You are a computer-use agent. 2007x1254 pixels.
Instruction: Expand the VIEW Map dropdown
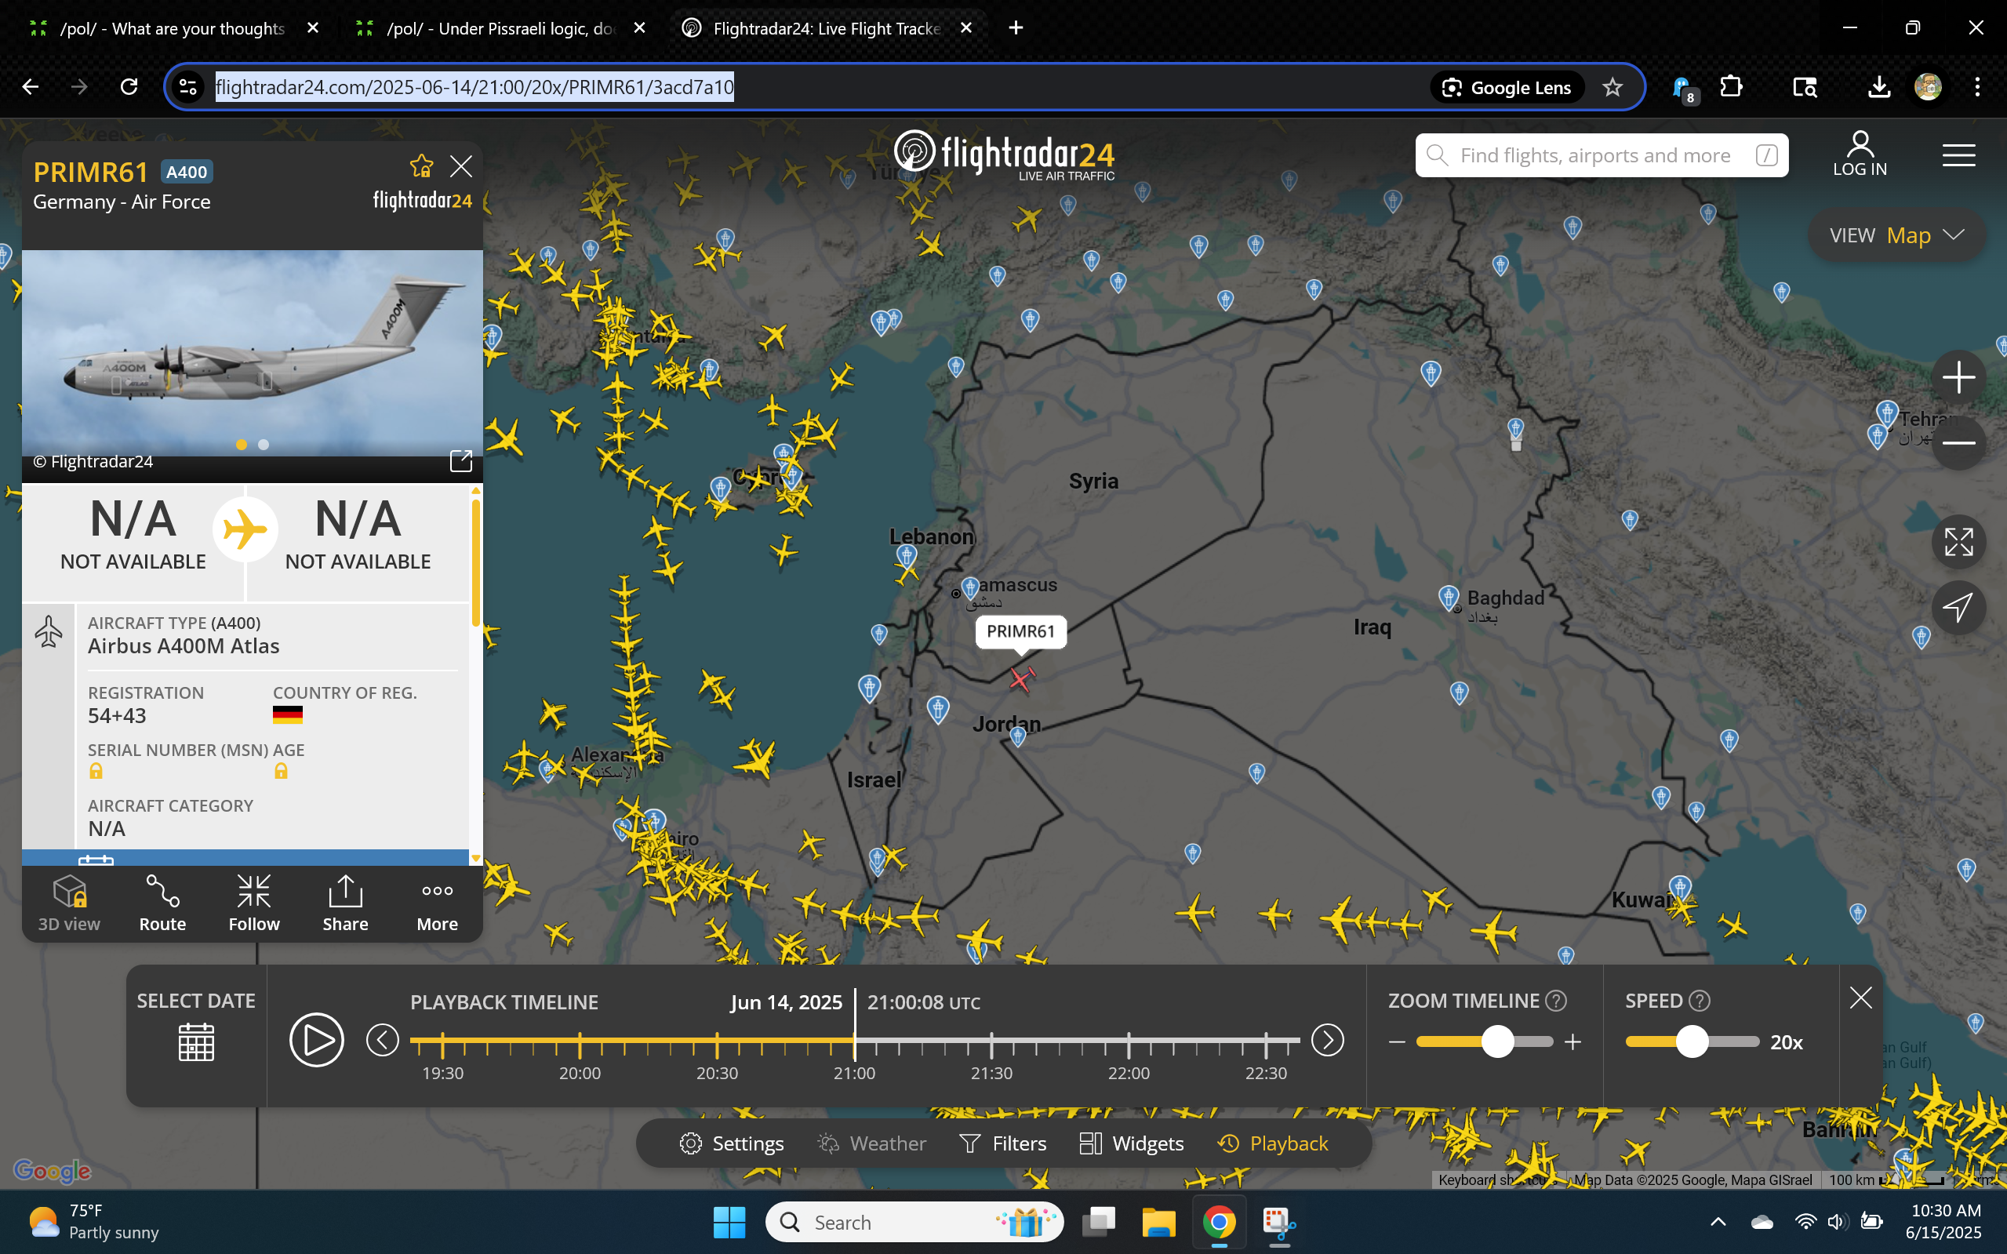point(1896,235)
